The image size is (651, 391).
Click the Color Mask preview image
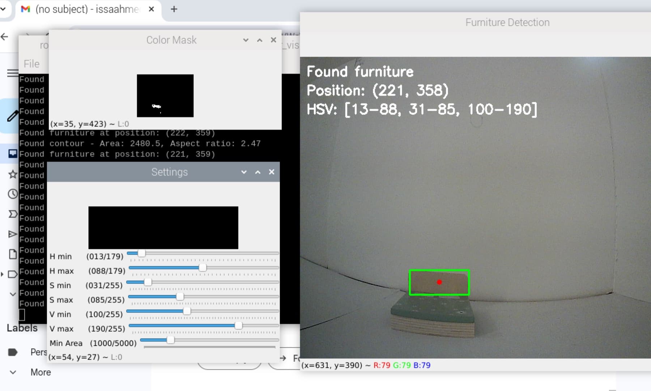[x=165, y=96]
